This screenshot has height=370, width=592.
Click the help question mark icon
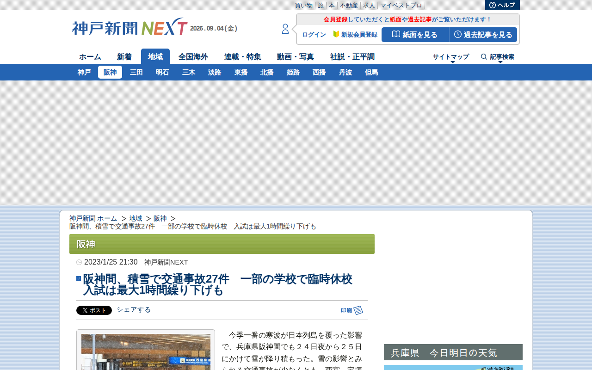click(x=493, y=5)
